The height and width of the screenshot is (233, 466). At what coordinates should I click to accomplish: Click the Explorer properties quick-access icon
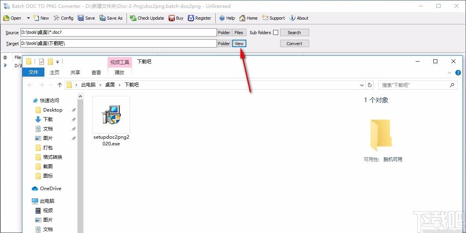(x=42, y=62)
